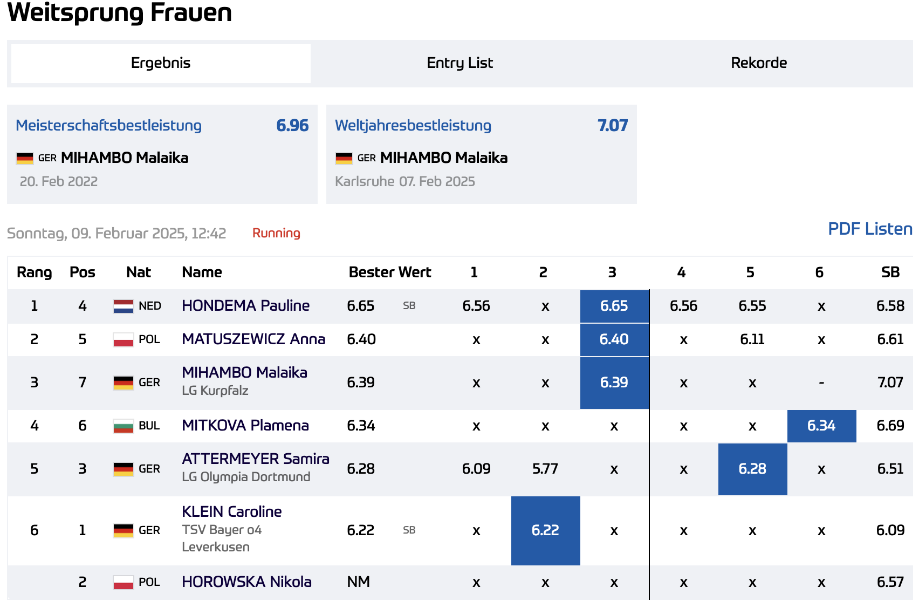Click the Polish flag next to MATUSZEWICZ Anna
The height and width of the screenshot is (601, 919).
coord(124,339)
